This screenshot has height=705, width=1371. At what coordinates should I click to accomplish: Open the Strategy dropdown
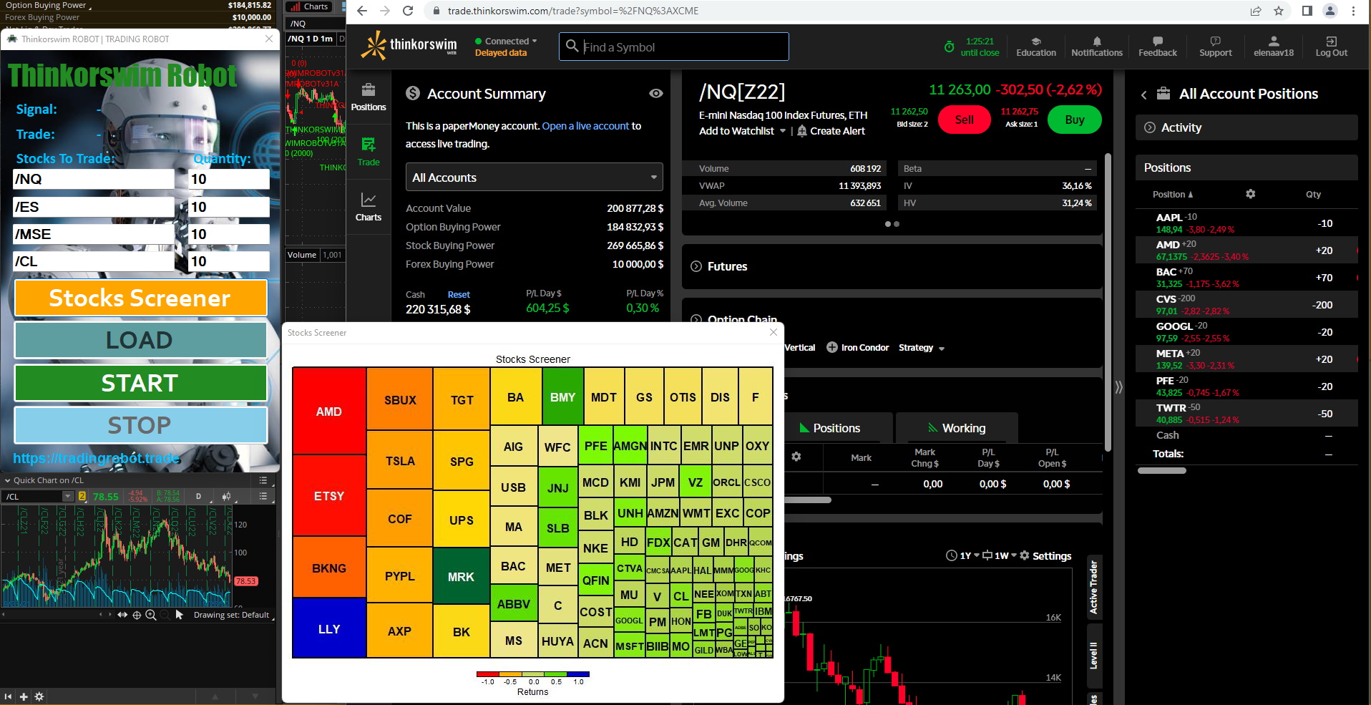pyautogui.click(x=922, y=348)
